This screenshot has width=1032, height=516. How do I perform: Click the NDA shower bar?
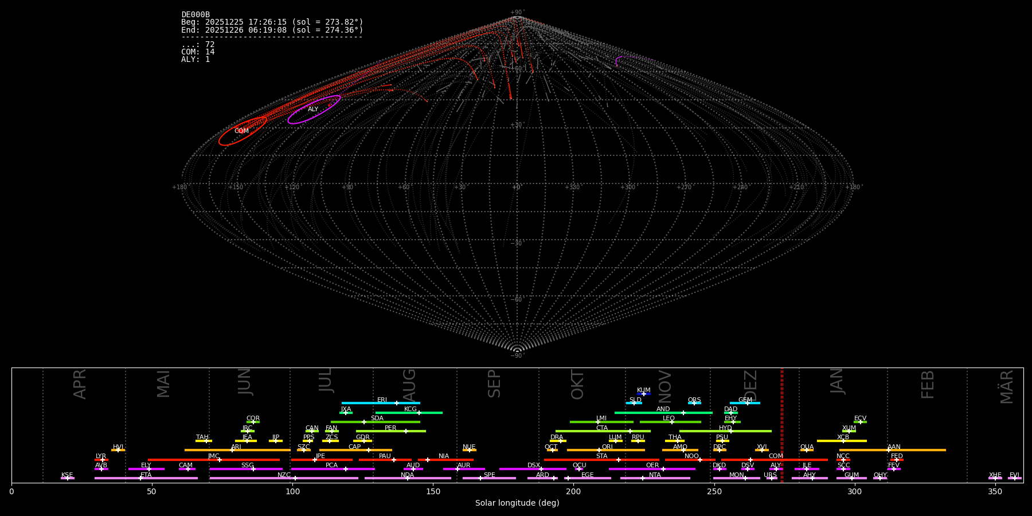(408, 478)
